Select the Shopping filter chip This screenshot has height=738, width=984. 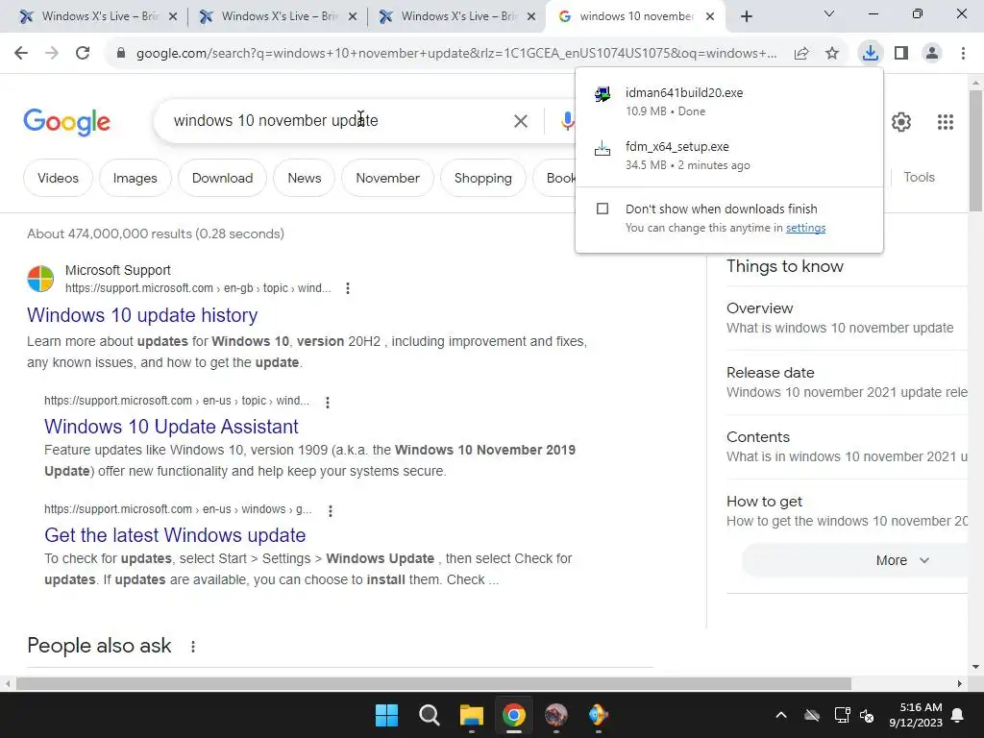coord(482,178)
